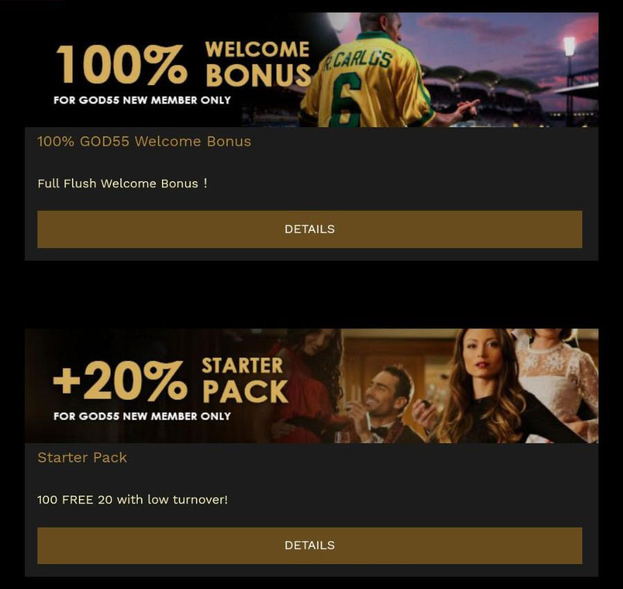This screenshot has width=623, height=589.
Task: Click the 'WELCOME BONUS' banner heading
Action: pos(258,64)
